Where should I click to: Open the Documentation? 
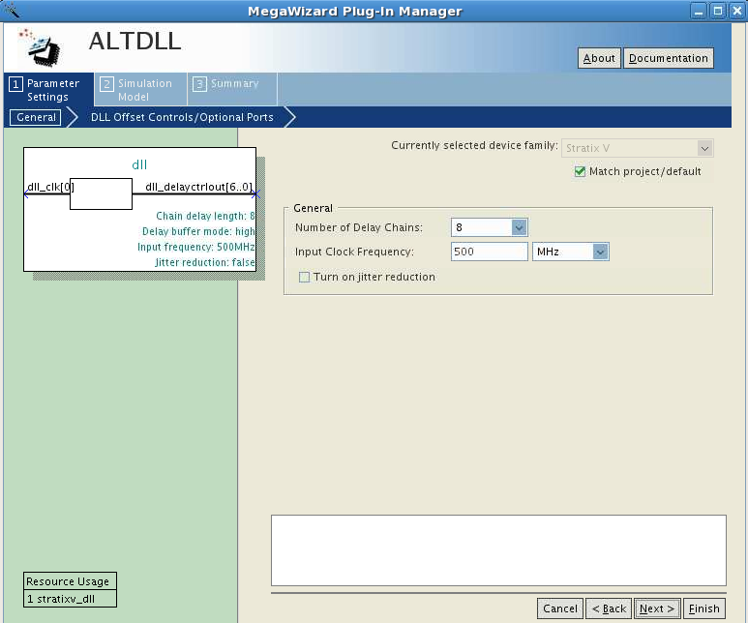pyautogui.click(x=669, y=58)
